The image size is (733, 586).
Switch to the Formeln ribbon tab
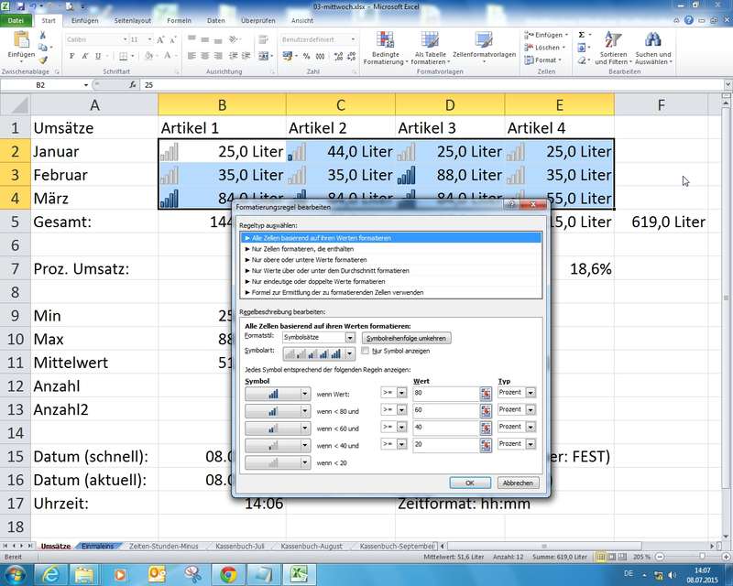[180, 20]
